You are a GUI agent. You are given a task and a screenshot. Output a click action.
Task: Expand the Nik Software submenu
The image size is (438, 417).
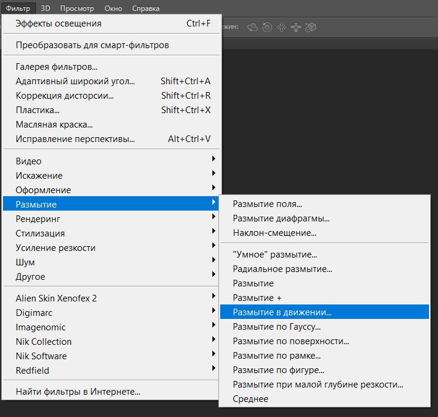point(111,356)
